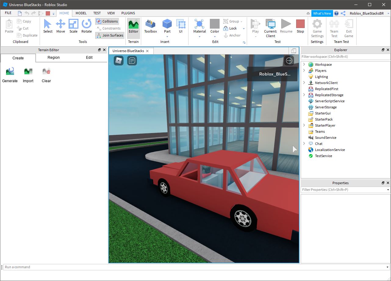
Task: Open the Material picker
Action: click(199, 26)
